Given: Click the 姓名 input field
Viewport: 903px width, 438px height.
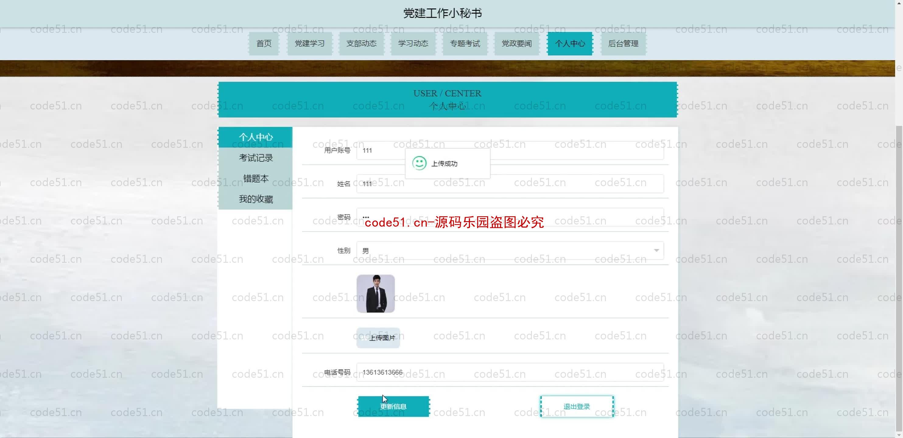Looking at the screenshot, I should pyautogui.click(x=510, y=183).
